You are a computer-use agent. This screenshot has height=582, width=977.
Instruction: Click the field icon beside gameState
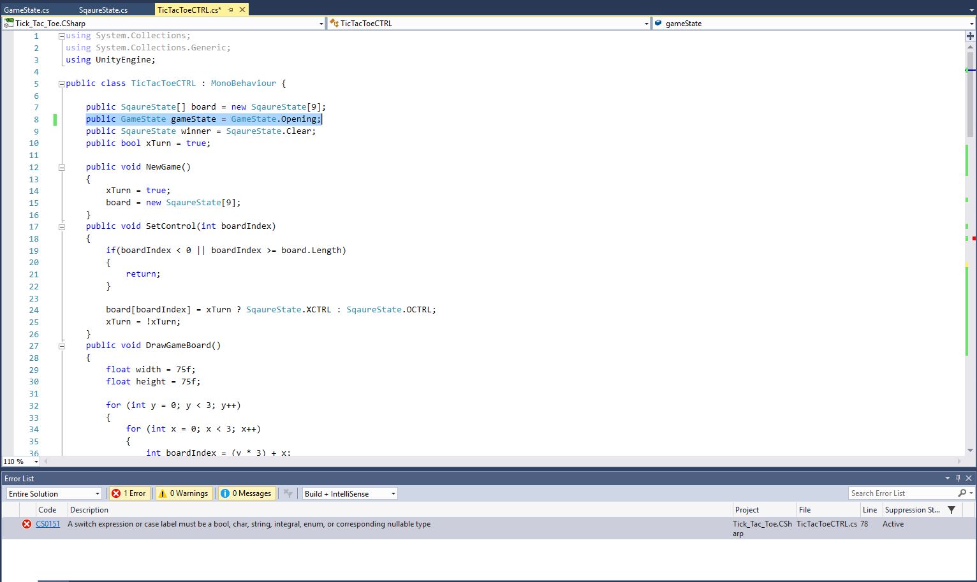point(658,23)
